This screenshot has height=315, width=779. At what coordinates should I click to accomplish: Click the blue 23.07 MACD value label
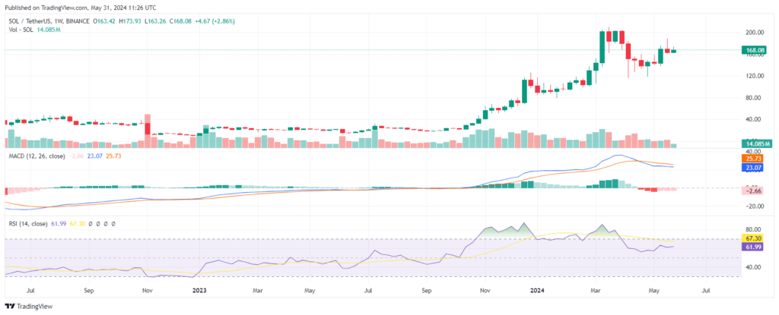757,168
